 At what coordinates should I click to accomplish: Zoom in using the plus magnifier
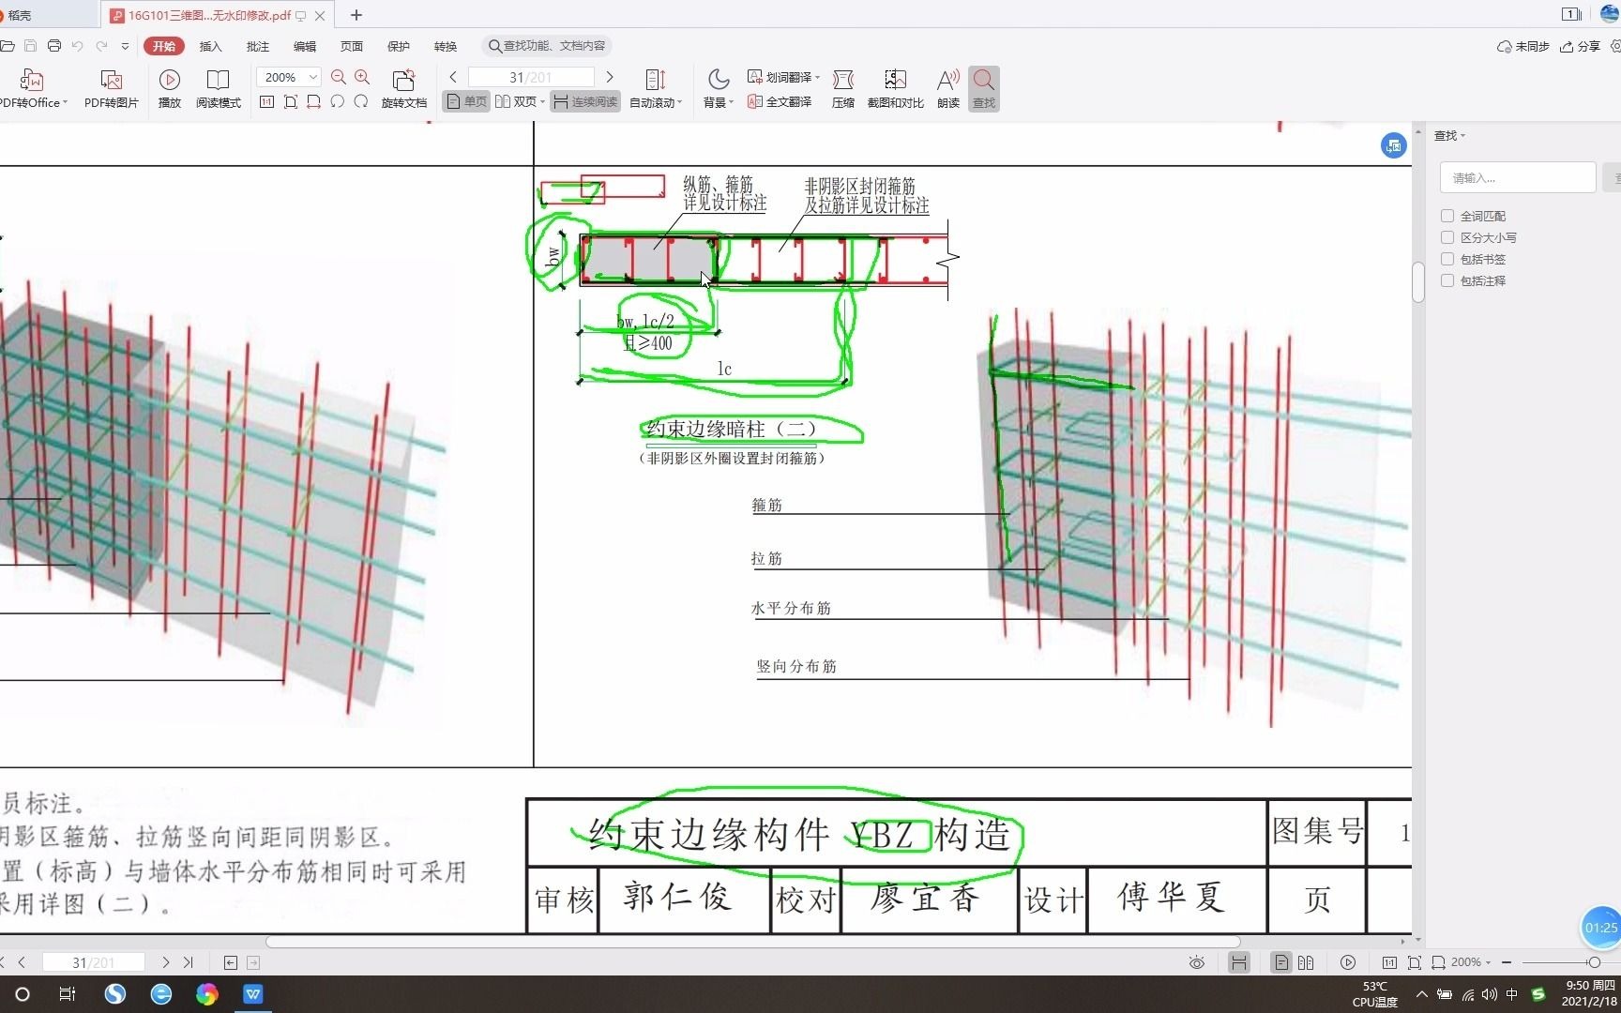click(x=362, y=77)
